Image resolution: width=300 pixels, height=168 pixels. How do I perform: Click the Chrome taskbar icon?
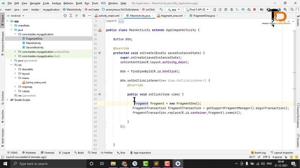tap(124, 164)
